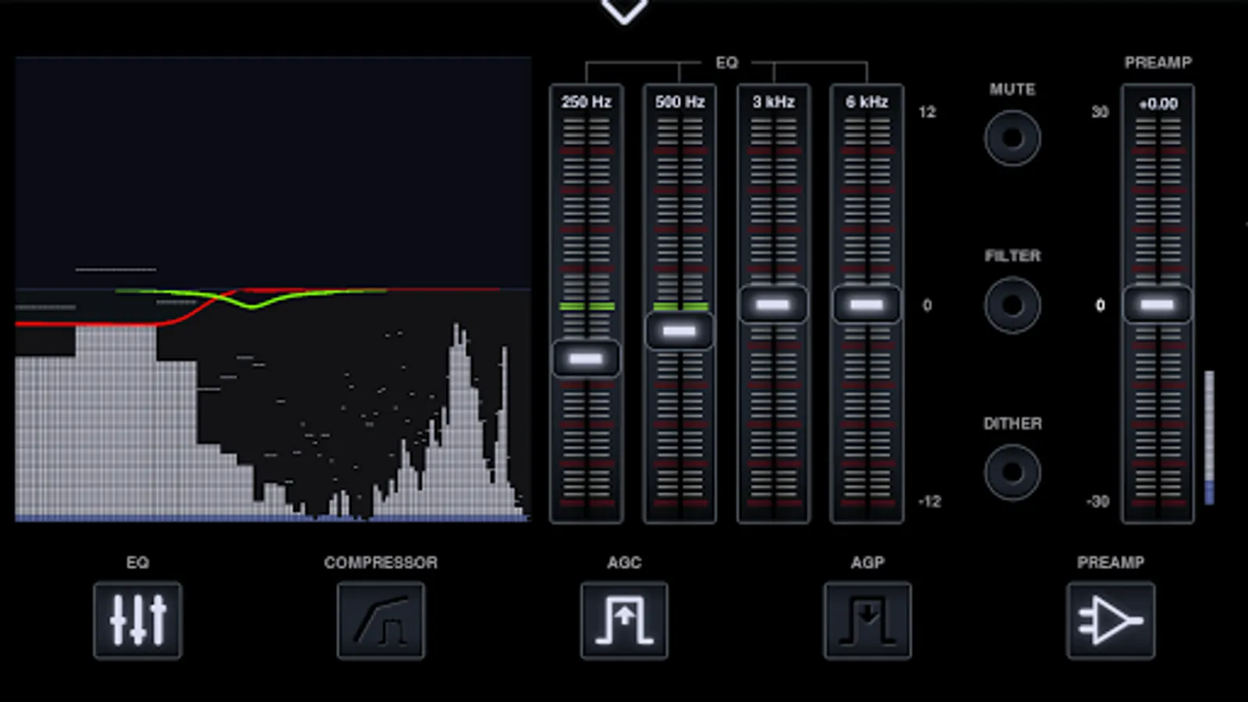
Task: Toggle the MUTE knob button
Action: 1012,138
